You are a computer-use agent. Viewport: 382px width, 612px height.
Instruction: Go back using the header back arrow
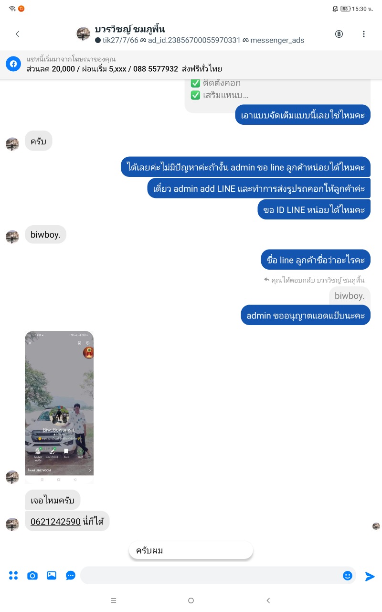[x=18, y=34]
